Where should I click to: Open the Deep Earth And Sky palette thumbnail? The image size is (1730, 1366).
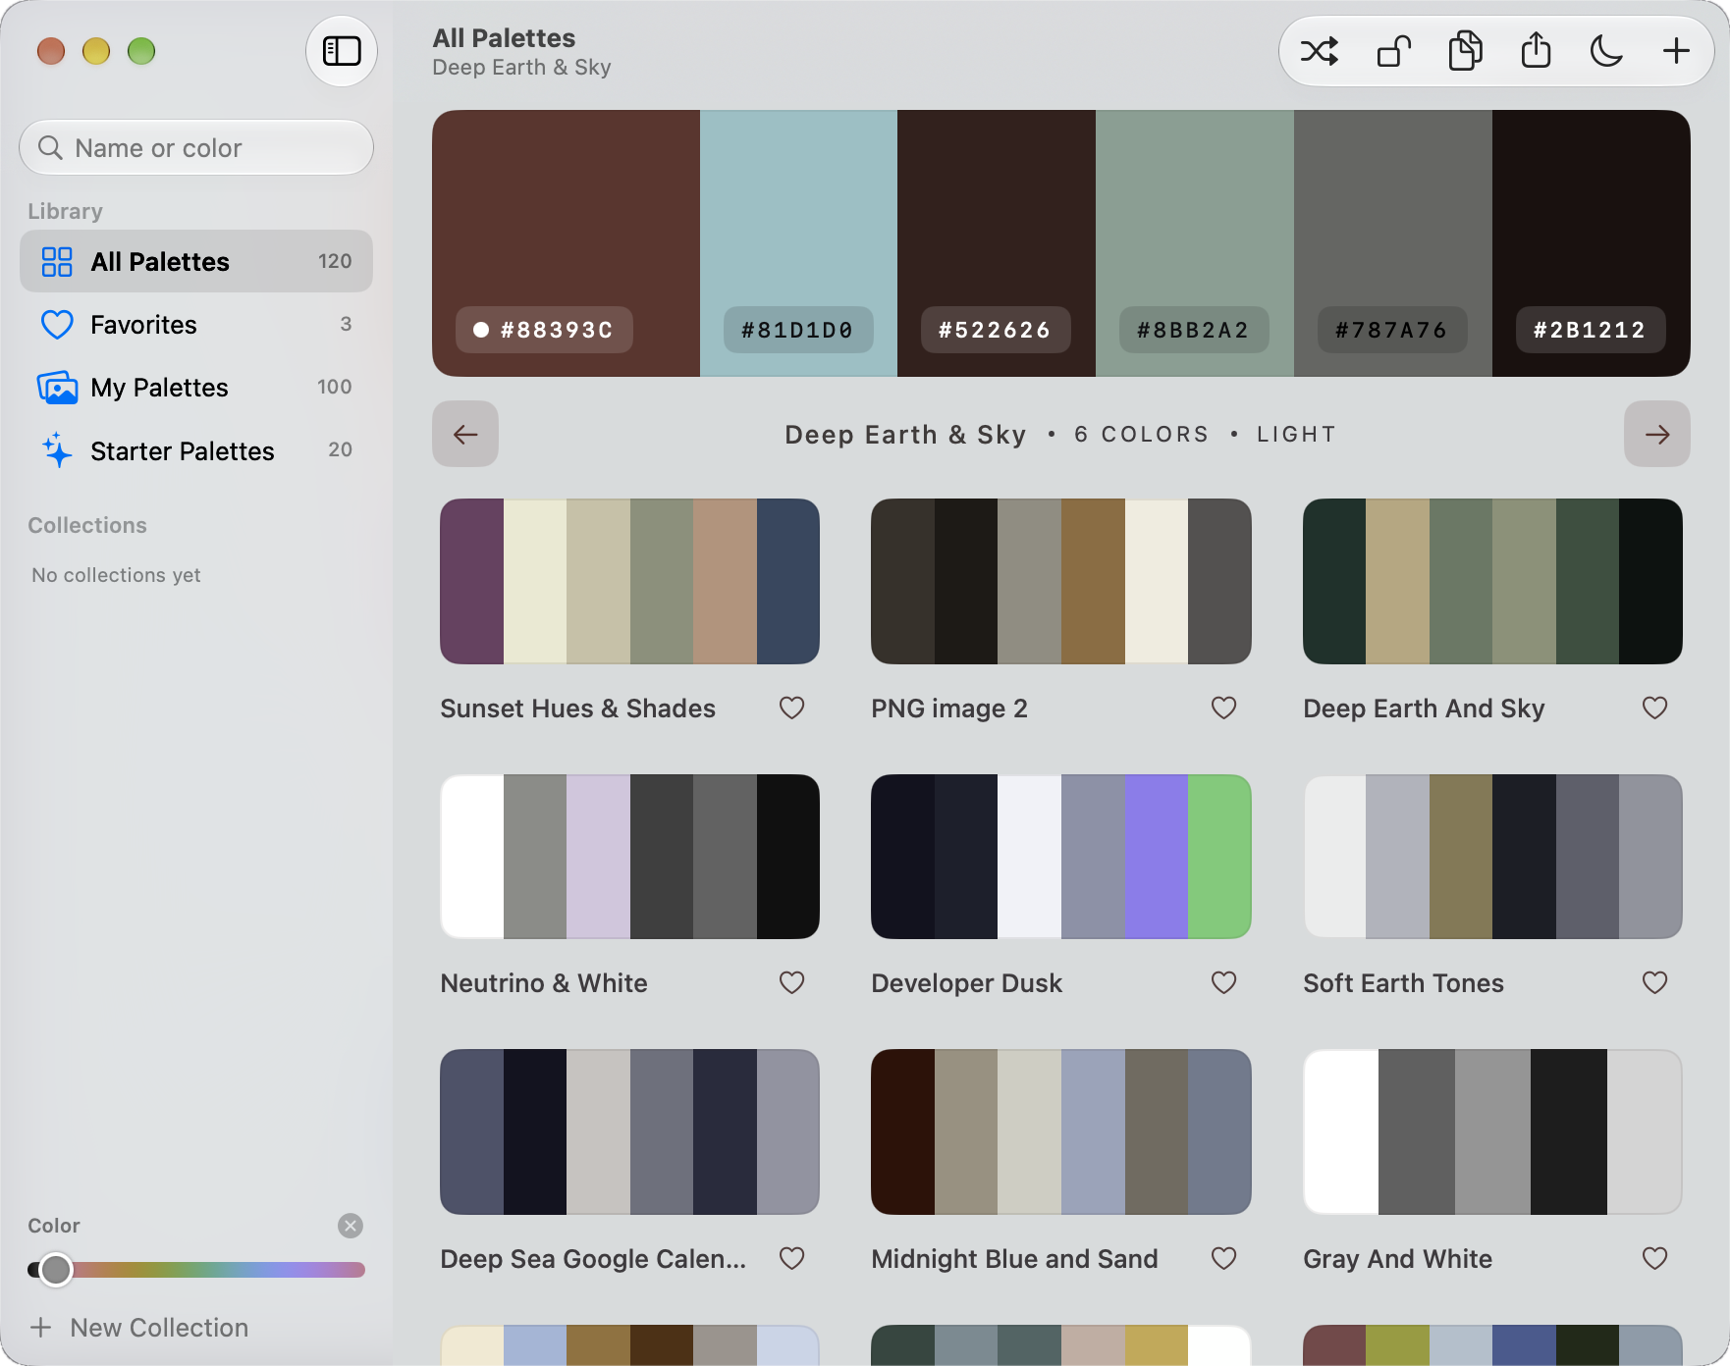[x=1492, y=581]
